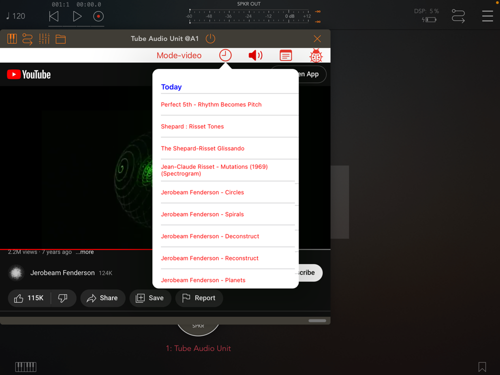
Task: Choose Jerobeam Fenderson - Planets
Action: point(227,280)
